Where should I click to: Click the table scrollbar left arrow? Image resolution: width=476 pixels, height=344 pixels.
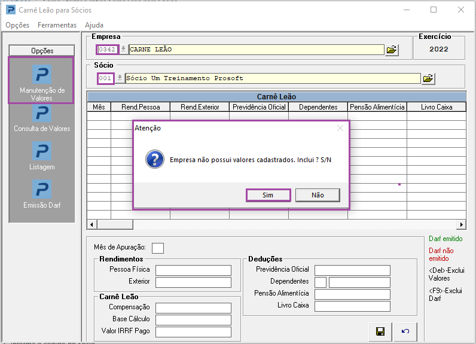(x=91, y=225)
